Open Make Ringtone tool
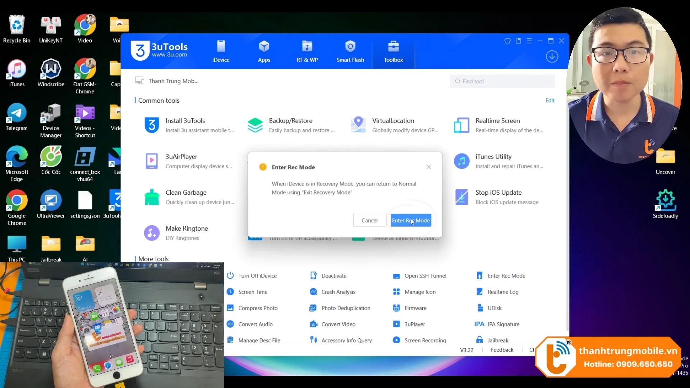 pyautogui.click(x=187, y=233)
